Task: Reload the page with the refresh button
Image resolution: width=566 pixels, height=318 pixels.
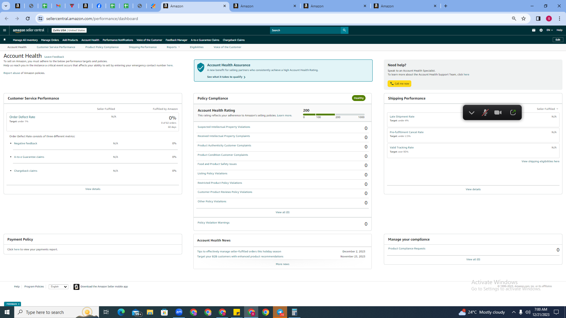Action: tap(28, 19)
